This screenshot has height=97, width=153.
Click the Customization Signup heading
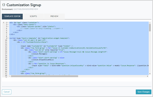pyautogui.click(x=24, y=5)
